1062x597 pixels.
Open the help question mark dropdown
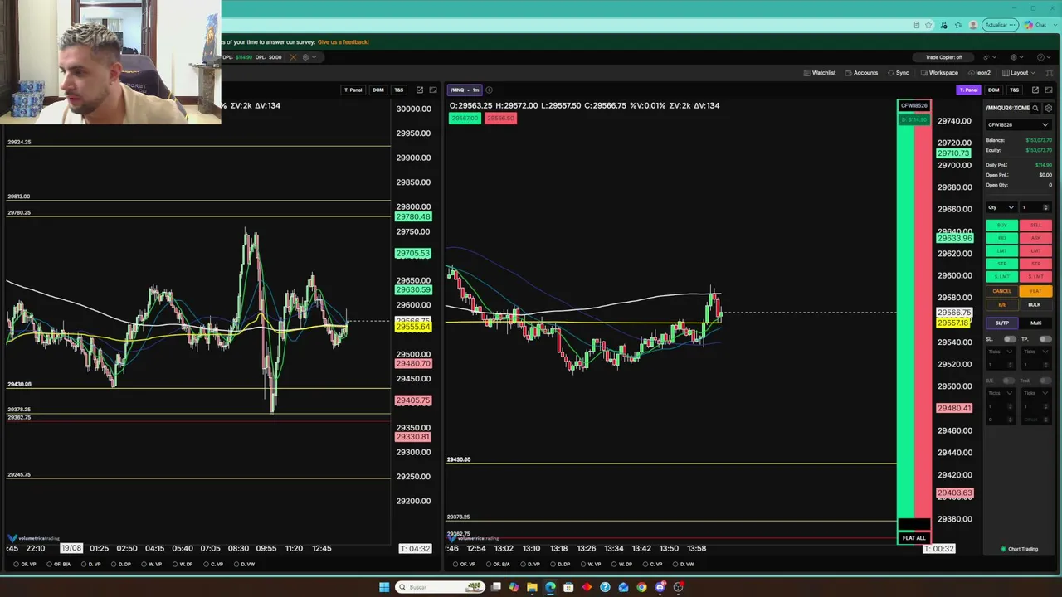tap(1043, 57)
